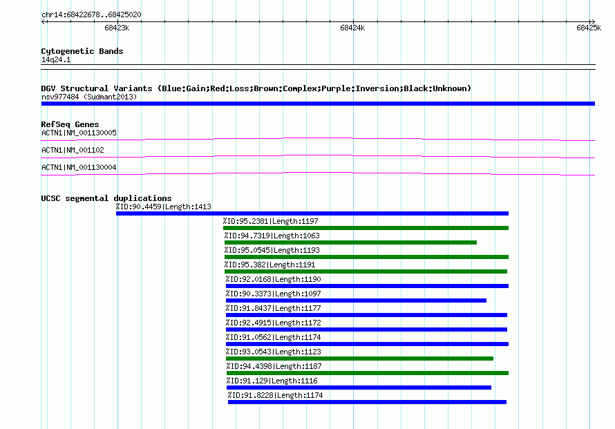The height and width of the screenshot is (429, 615).
Task: Select the %ID:90.3373|Length:1097 duplication label
Action: 274,294
